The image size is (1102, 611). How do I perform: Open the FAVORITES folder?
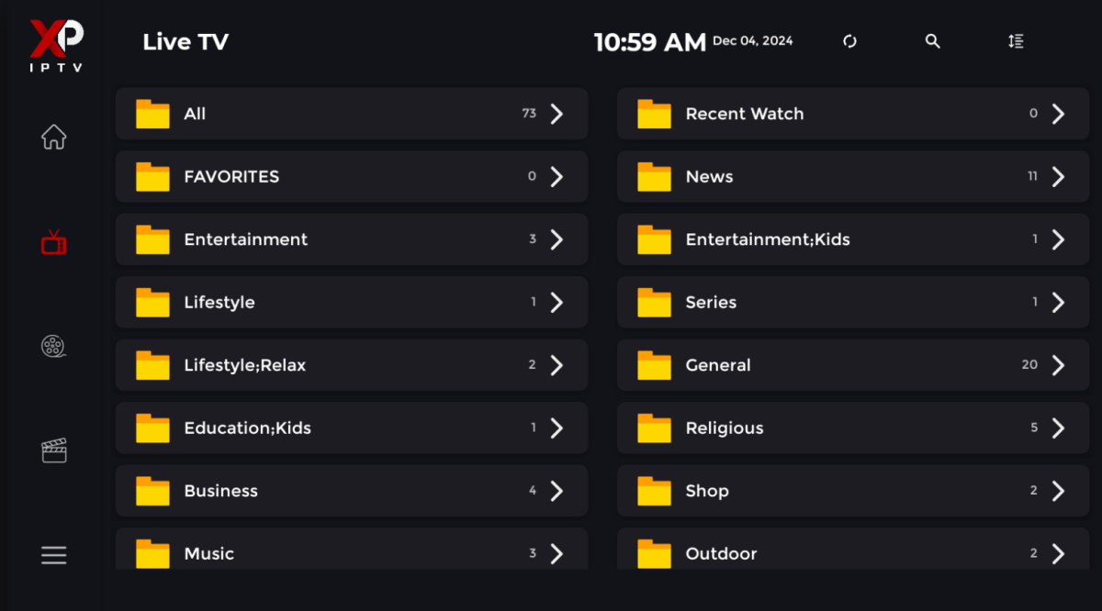[x=352, y=176]
